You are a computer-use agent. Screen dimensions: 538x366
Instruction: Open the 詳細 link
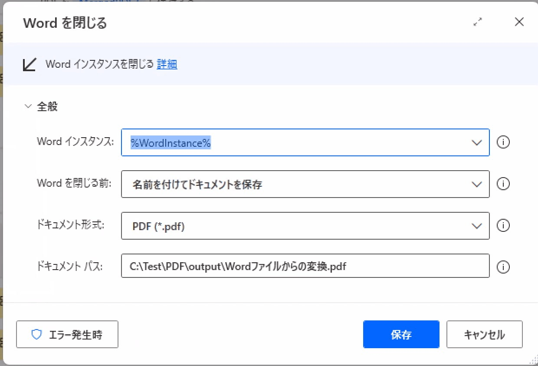point(167,64)
